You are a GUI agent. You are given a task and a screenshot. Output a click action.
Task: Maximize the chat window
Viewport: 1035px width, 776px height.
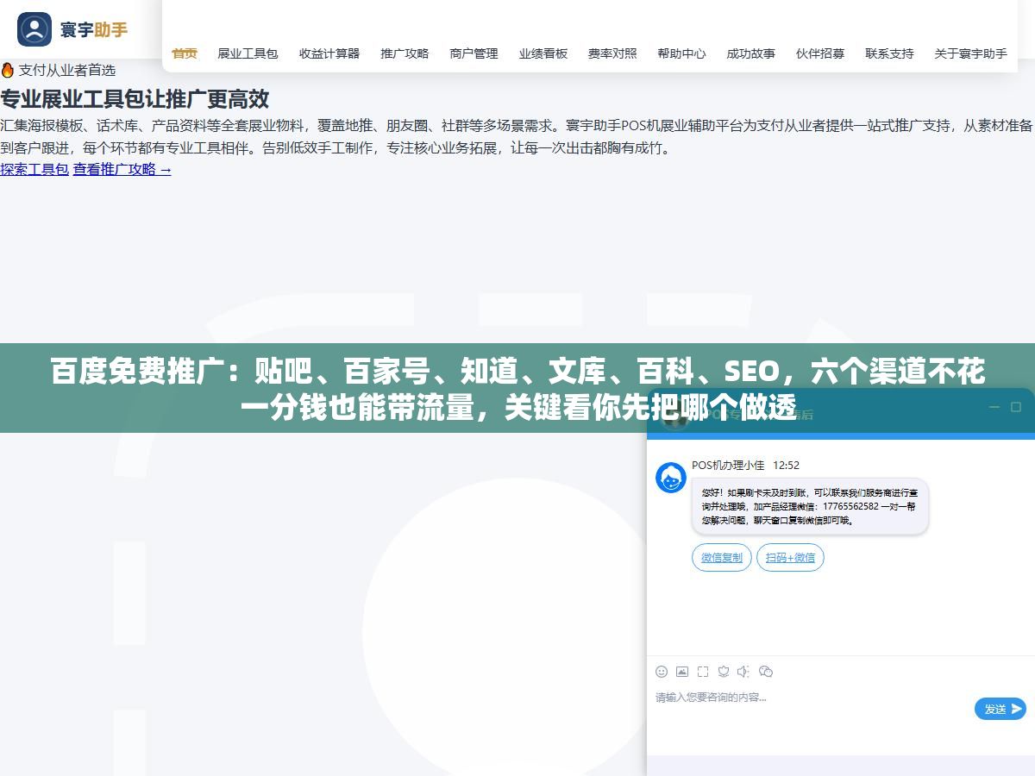pyautogui.click(x=1016, y=407)
